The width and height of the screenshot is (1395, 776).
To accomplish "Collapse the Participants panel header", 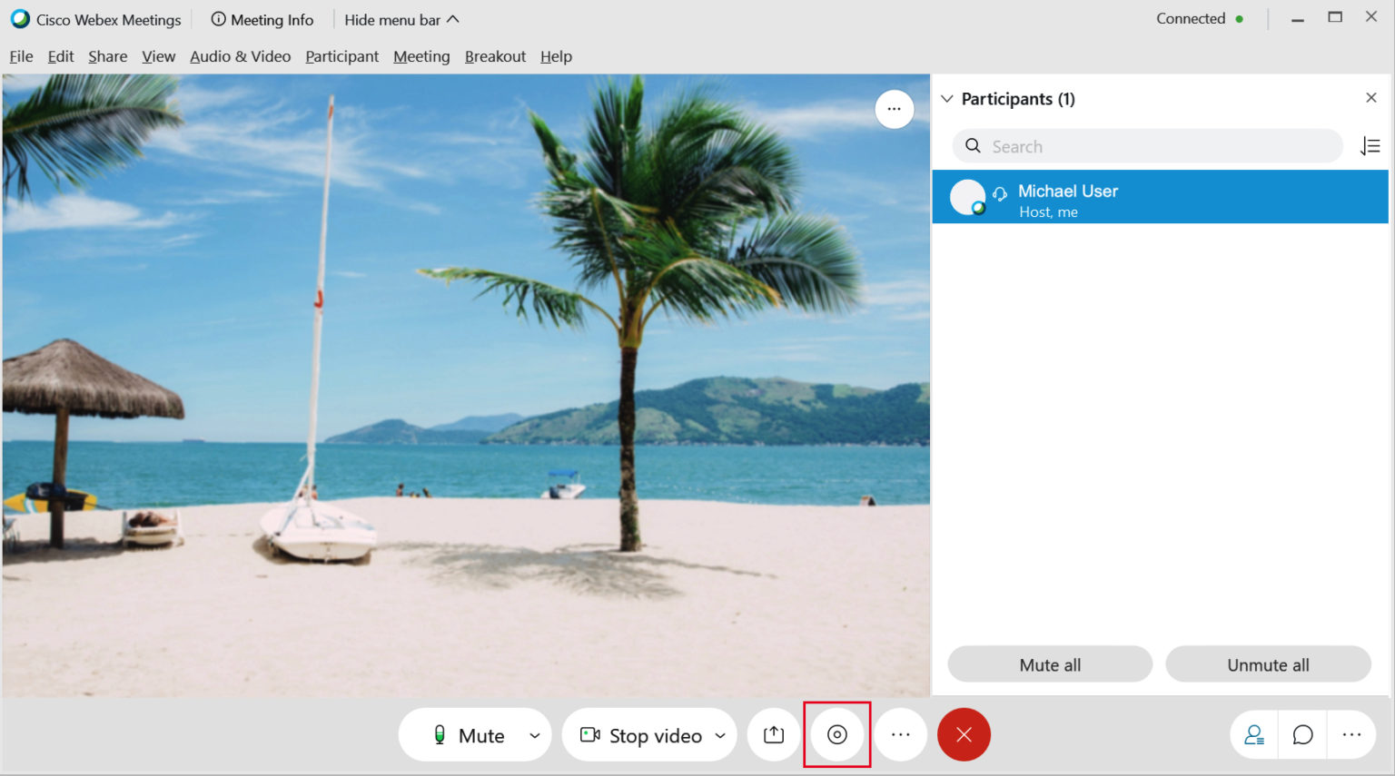I will pyautogui.click(x=947, y=98).
